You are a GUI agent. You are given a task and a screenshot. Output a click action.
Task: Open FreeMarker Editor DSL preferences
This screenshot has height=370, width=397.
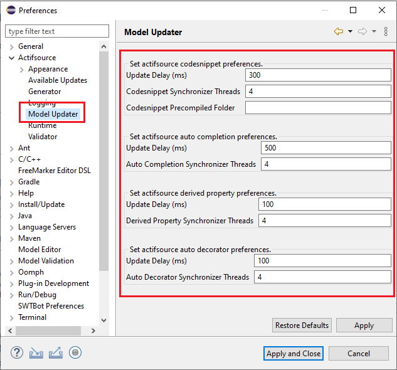55,171
